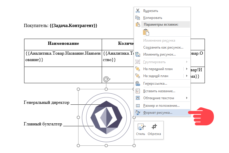The image size is (229, 153).
Task: Click the image rotation handle
Action: click(107, 79)
